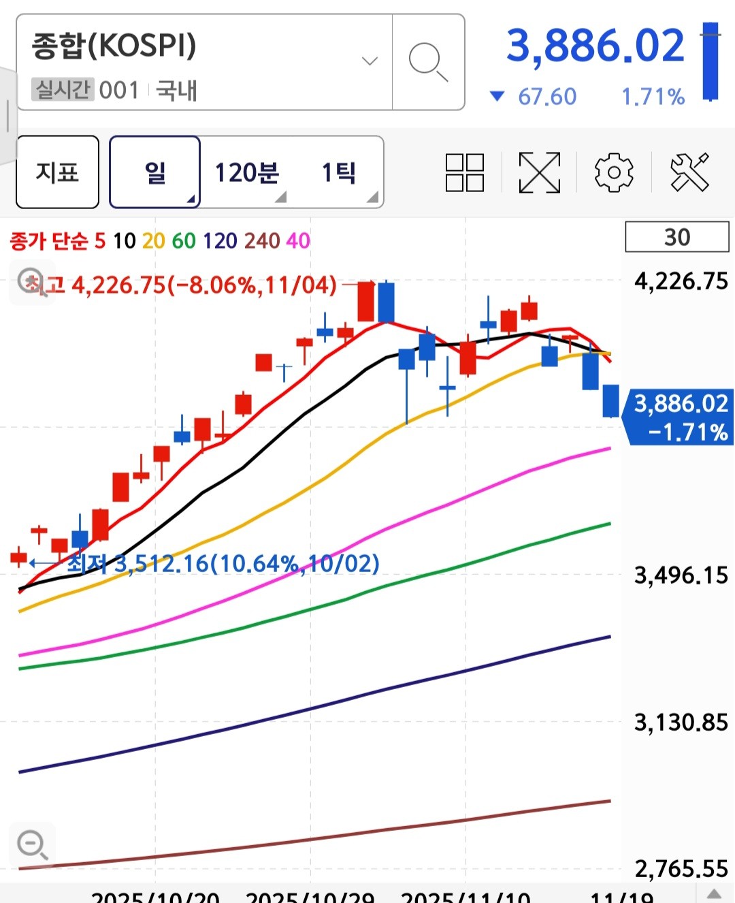The image size is (735, 903).
Task: Click the pink 40 moving average color label
Action: point(298,240)
